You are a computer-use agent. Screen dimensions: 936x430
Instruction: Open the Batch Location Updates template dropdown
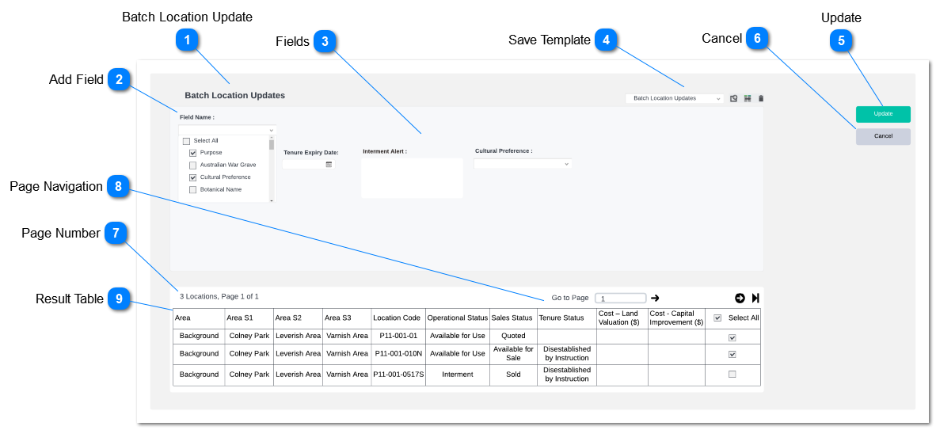click(x=674, y=98)
